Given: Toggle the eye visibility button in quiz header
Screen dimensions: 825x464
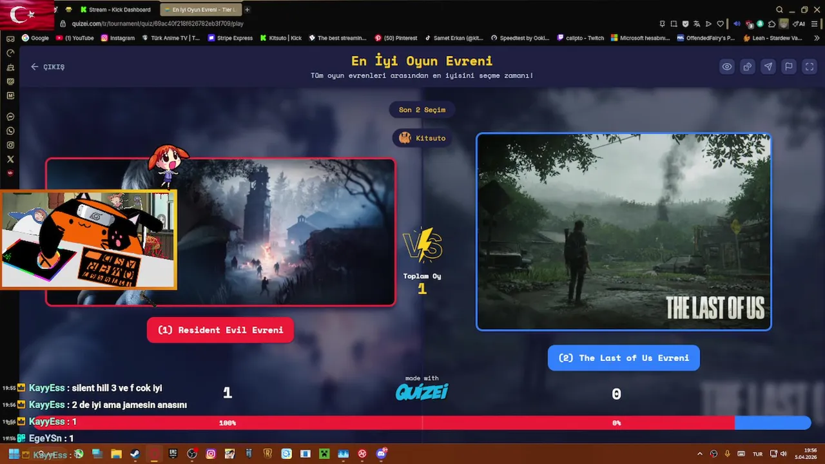Looking at the screenshot, I should coord(727,66).
